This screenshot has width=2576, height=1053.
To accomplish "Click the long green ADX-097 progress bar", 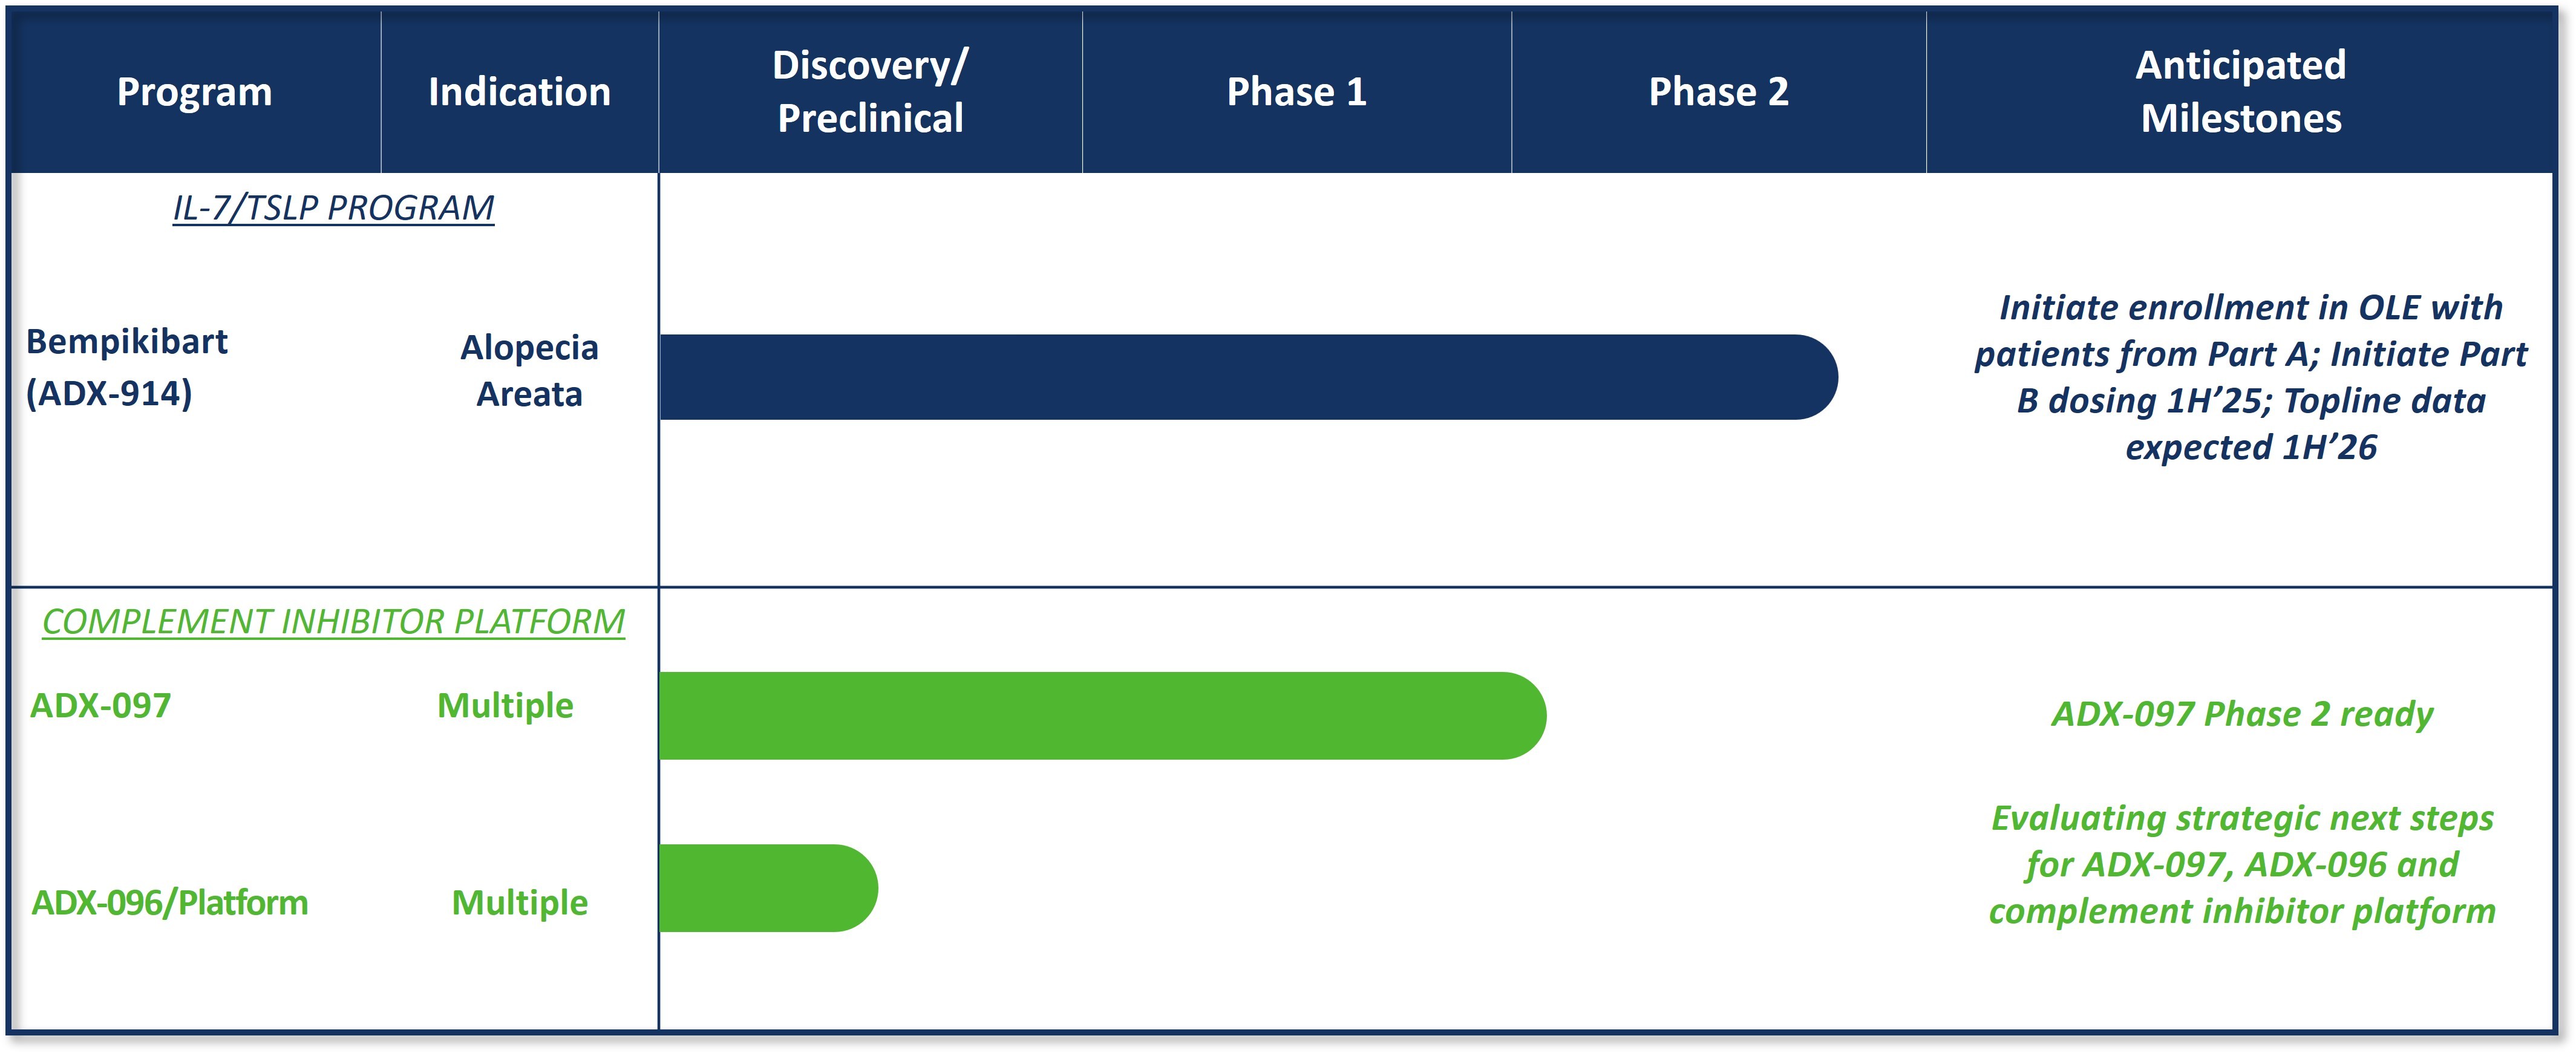I will 1100,716.
